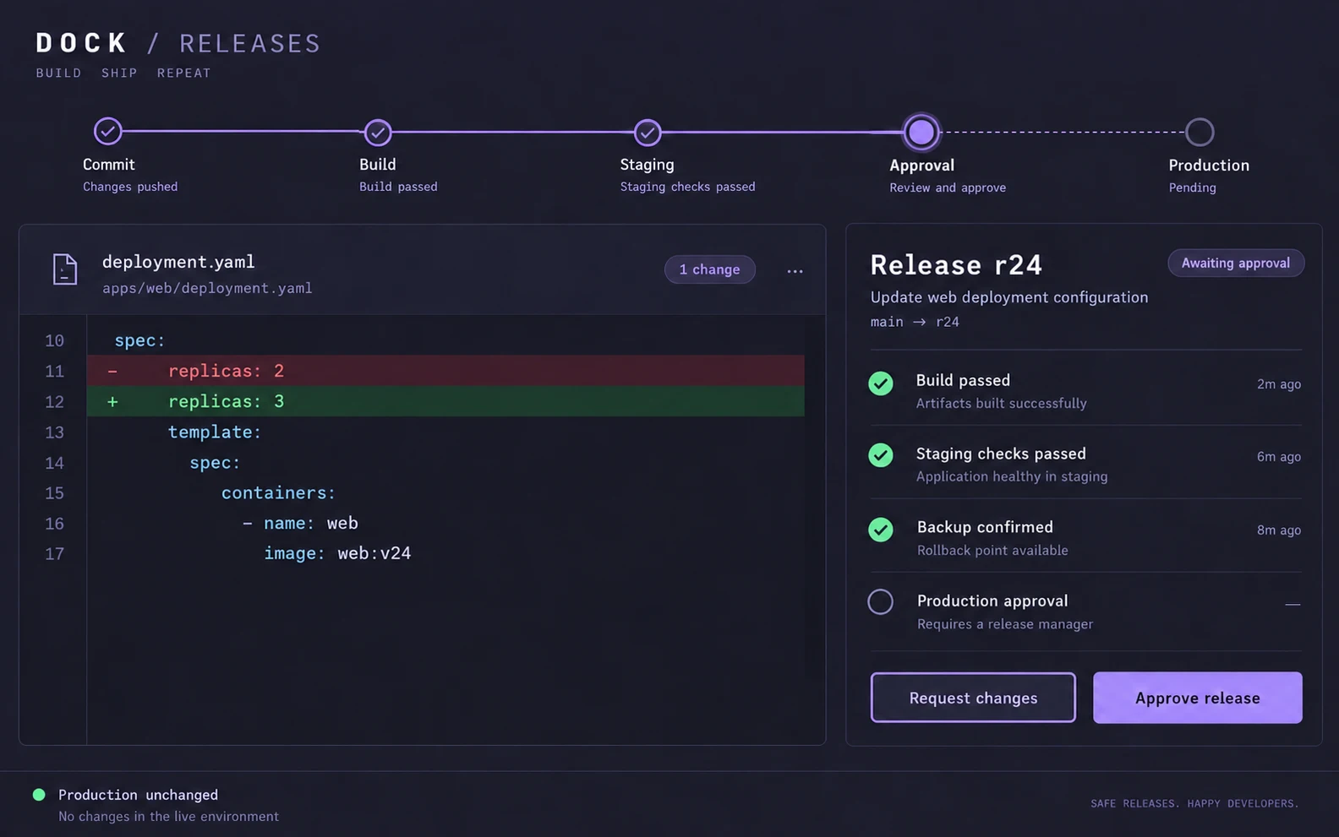Click the '6m ago' timestamp
This screenshot has width=1339, height=837.
pyautogui.click(x=1279, y=456)
